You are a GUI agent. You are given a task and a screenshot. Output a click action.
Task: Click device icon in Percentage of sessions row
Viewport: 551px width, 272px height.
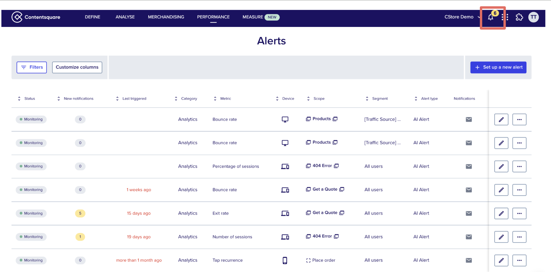[285, 166]
